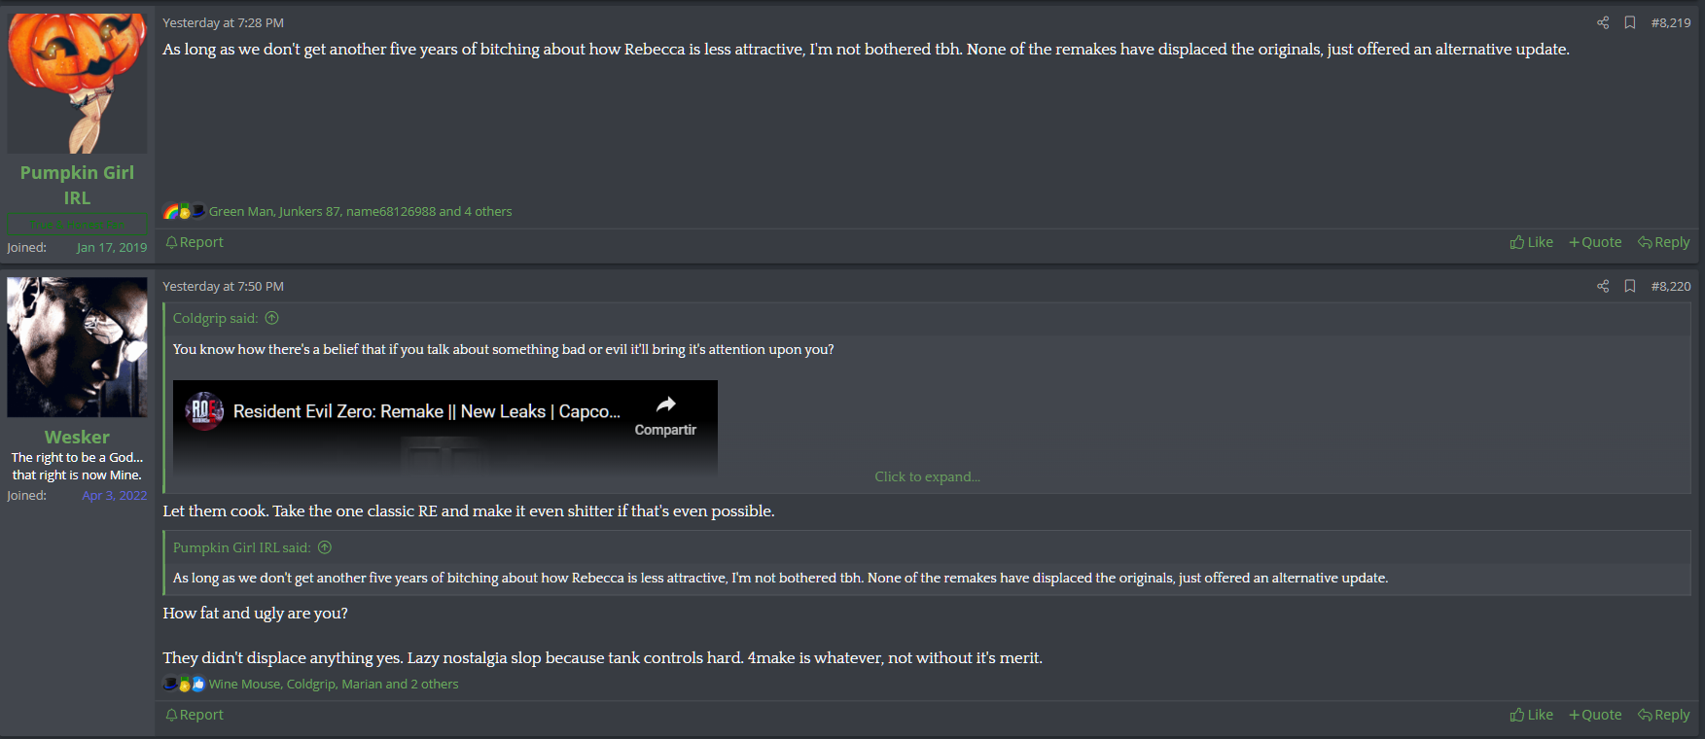Report Pumpkin Girl IRL's post

[x=195, y=242]
